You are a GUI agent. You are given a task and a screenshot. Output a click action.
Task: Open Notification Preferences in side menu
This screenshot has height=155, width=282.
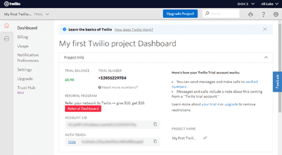tap(28, 58)
